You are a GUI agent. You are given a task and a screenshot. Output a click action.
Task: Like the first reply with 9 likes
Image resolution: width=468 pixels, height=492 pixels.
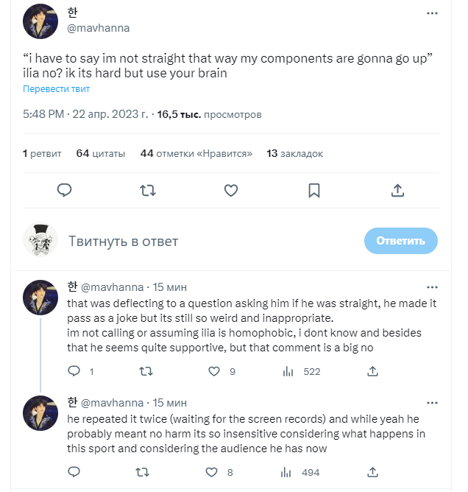click(x=215, y=371)
